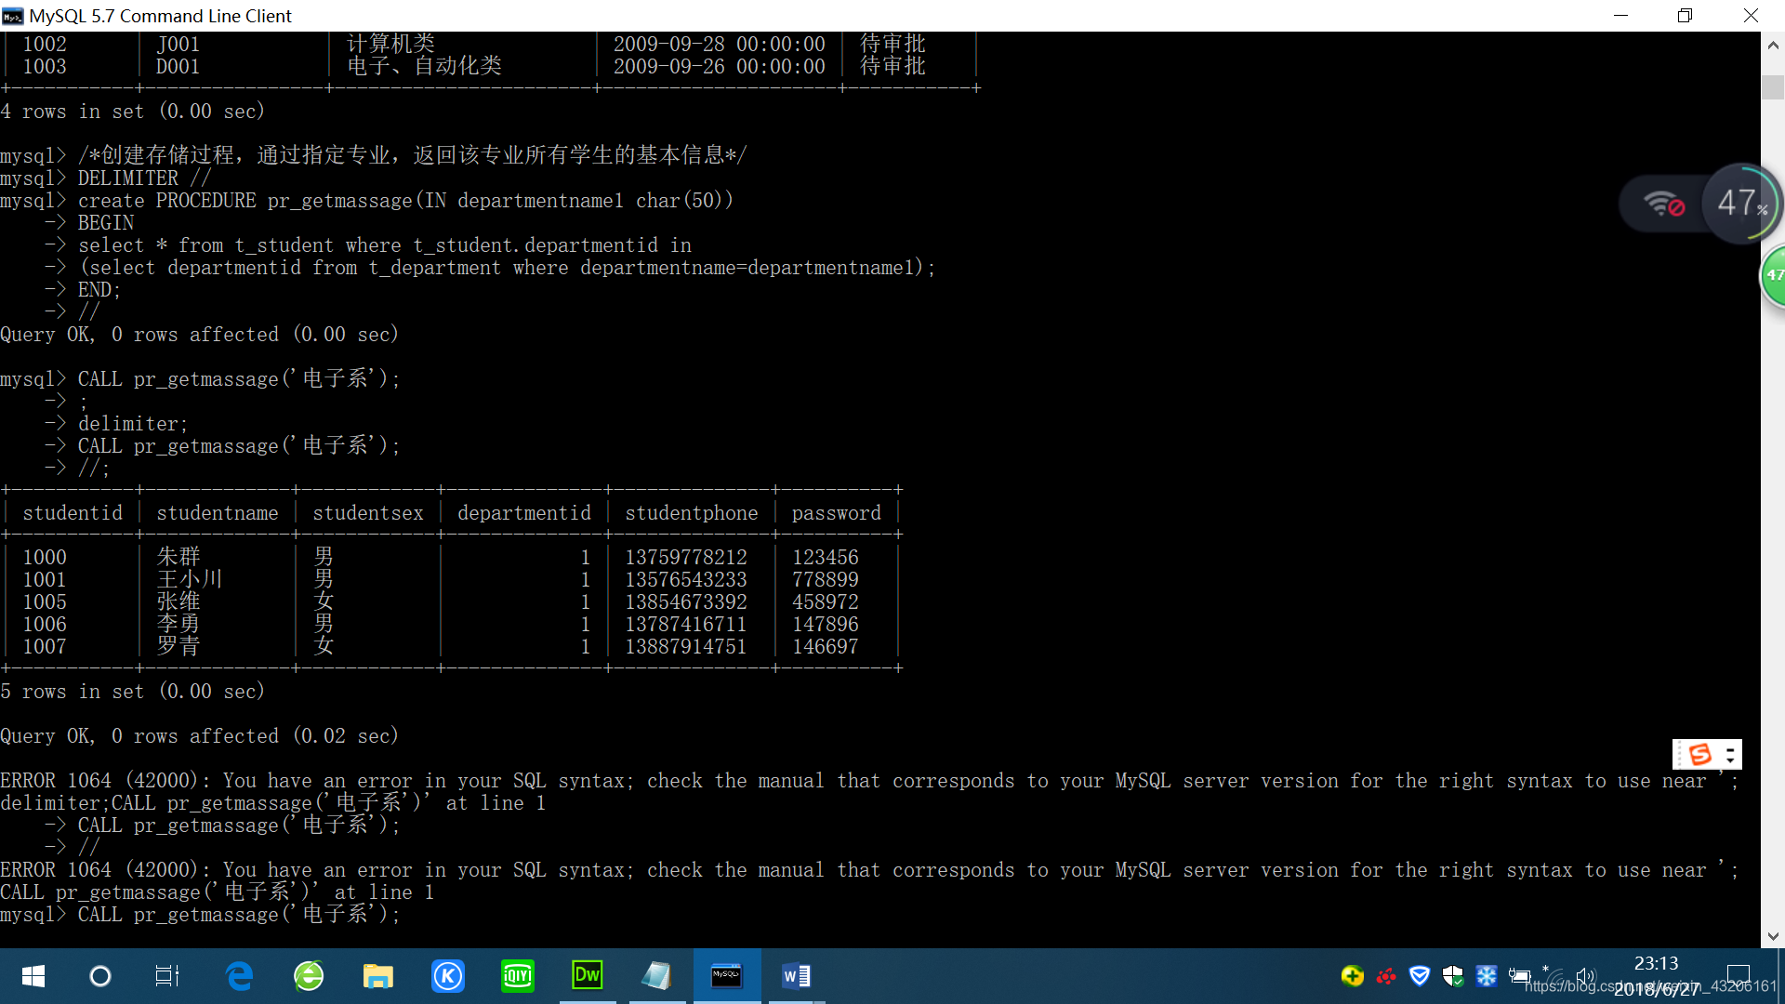Click the 'departmentid' column header text

(x=524, y=513)
